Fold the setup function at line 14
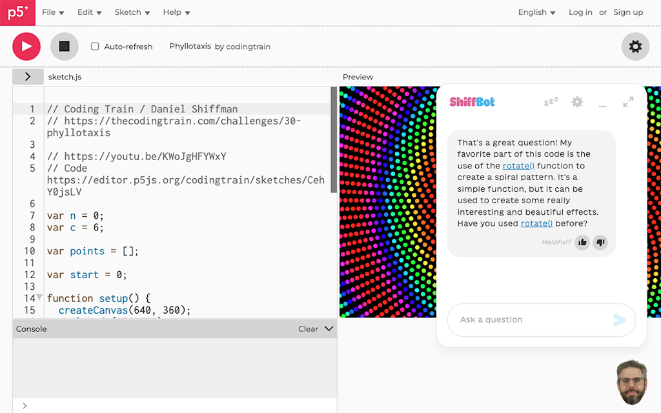 coord(39,297)
